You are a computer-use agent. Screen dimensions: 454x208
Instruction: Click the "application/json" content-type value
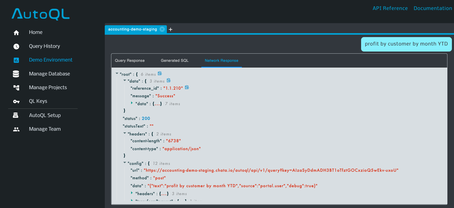click(x=182, y=149)
